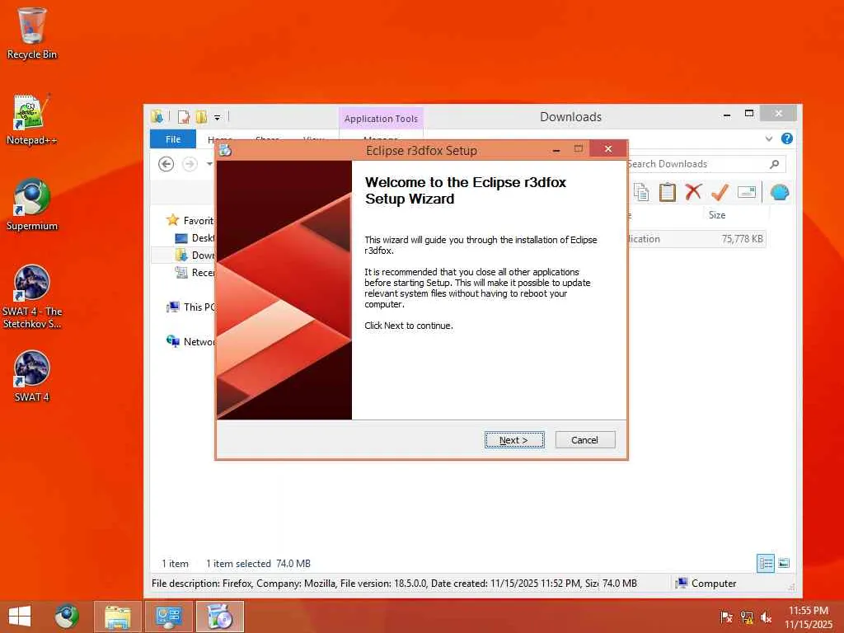Switch Explorer to Details view

(x=766, y=563)
